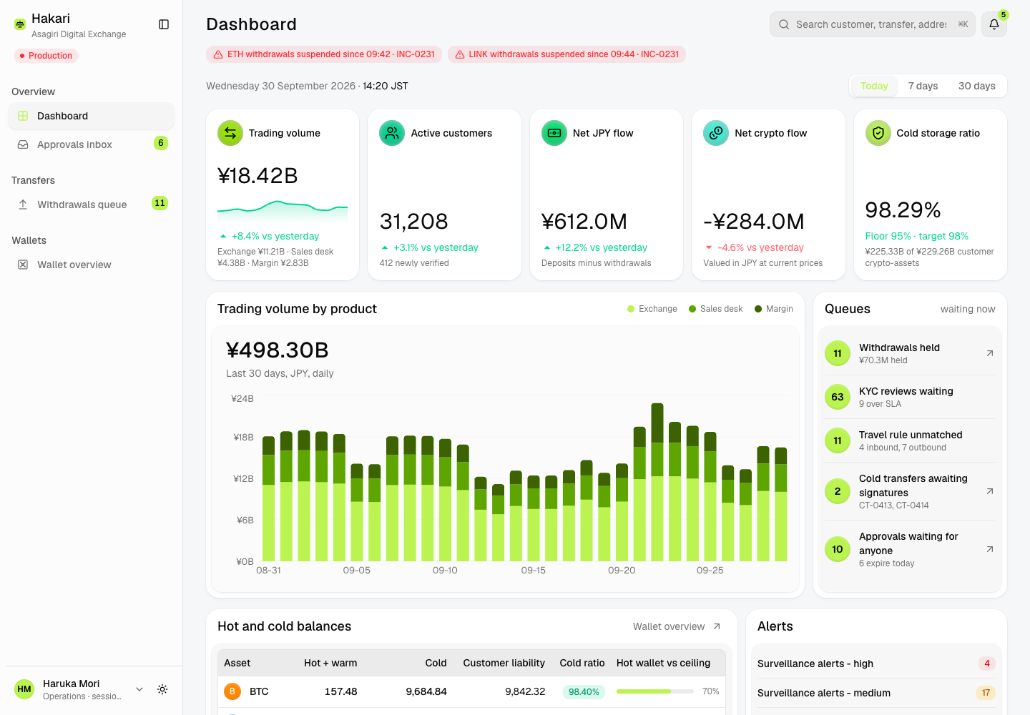Viewport: 1030px width, 715px height.
Task: Click the ETH alert warning triangle icon
Action: tap(218, 54)
